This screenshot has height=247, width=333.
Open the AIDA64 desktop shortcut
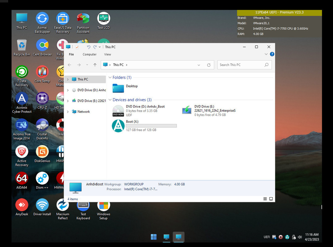(22, 181)
